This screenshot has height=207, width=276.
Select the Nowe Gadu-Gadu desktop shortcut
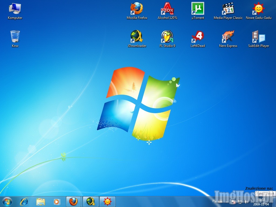[x=258, y=11]
